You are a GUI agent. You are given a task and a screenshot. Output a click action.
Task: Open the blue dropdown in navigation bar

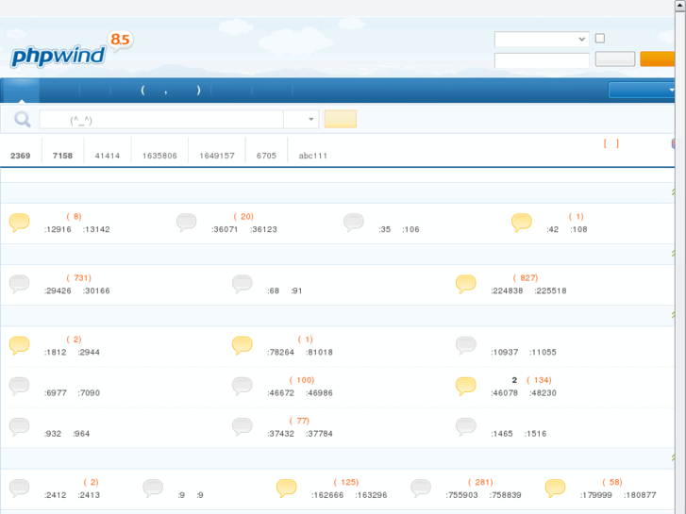point(643,91)
